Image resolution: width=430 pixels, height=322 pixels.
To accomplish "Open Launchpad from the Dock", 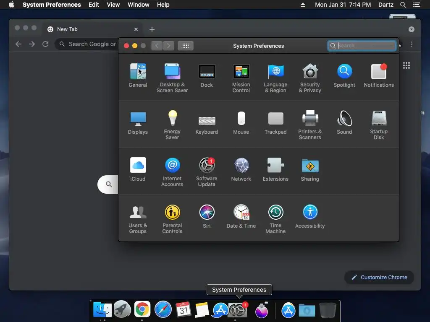I will point(122,309).
